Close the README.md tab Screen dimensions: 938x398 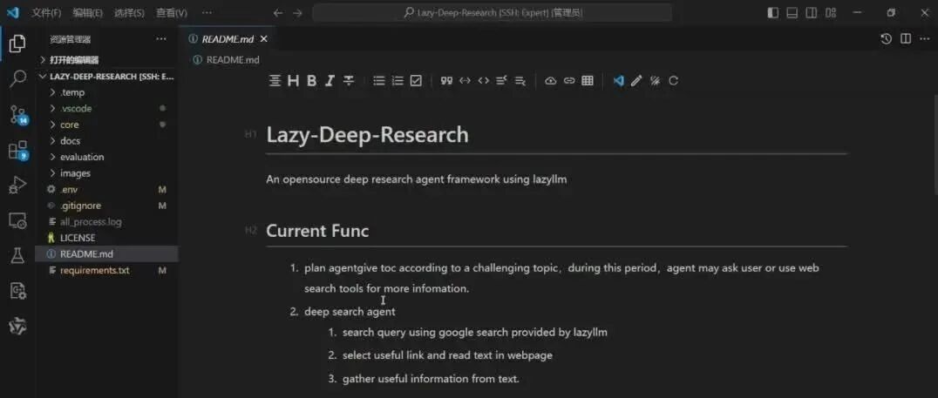pyautogui.click(x=264, y=39)
